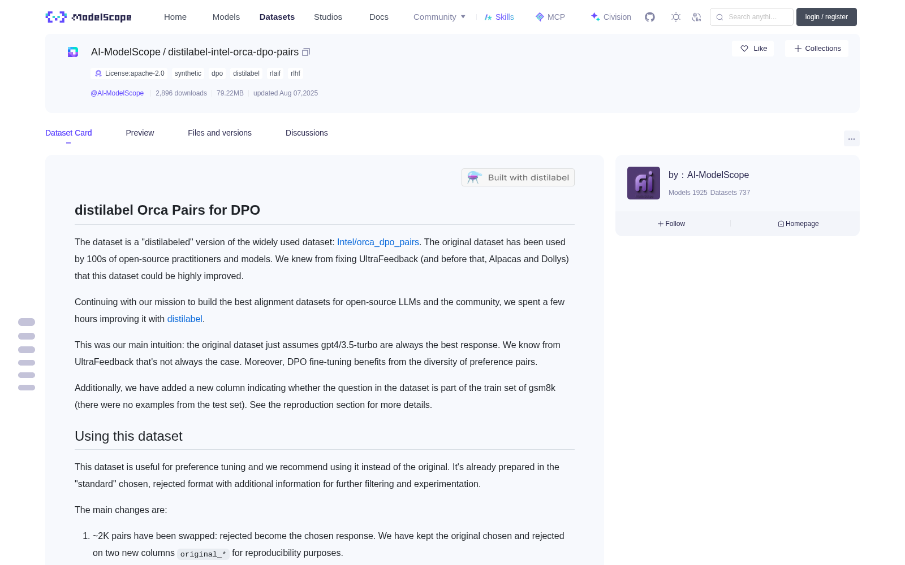
Task: Click the dataset avatar icon
Action: pos(73,52)
